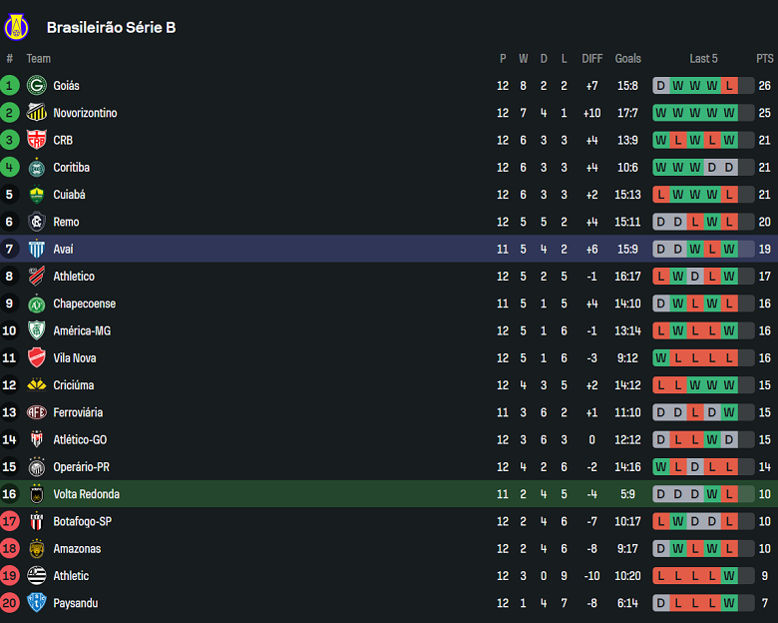Click the Criciúma club crest
This screenshot has height=623, width=778.
(37, 385)
